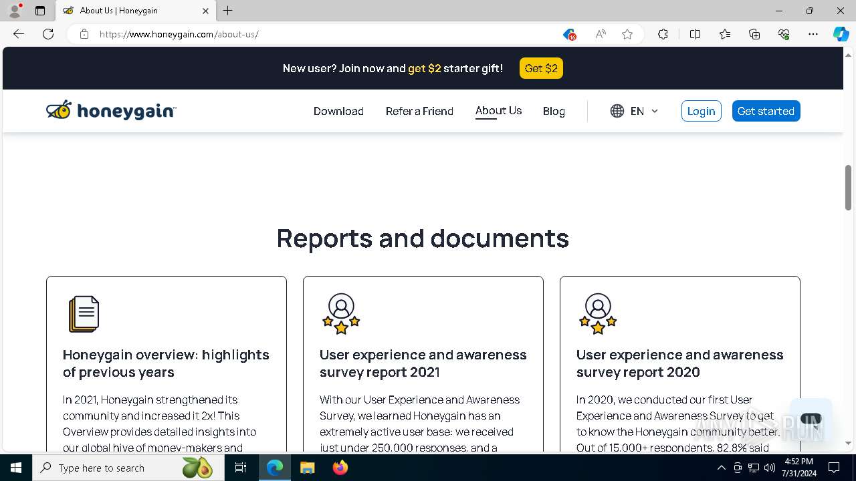Open 'Honeygain overview: highlights of previous years' heading
856x481 pixels.
pos(166,363)
